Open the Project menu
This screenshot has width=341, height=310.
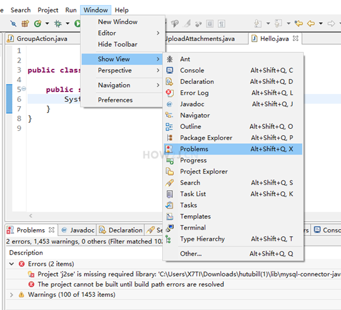pos(48,10)
